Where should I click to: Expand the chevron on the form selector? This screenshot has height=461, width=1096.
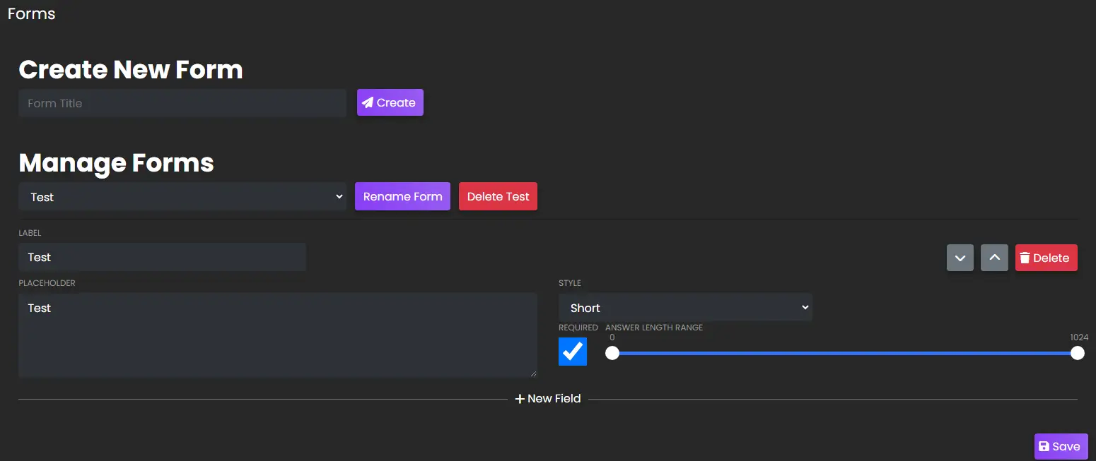click(x=339, y=196)
